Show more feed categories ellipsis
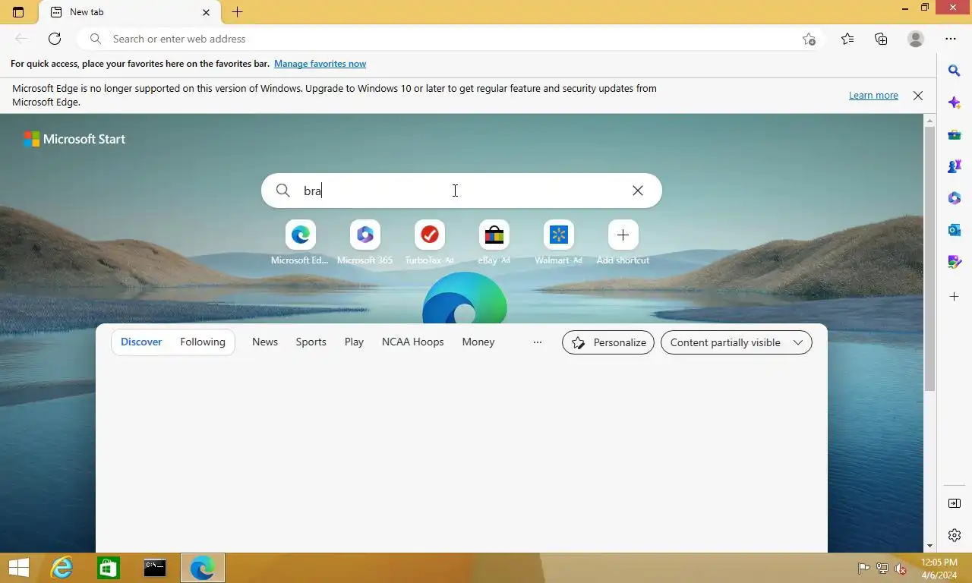The image size is (972, 583). (538, 342)
